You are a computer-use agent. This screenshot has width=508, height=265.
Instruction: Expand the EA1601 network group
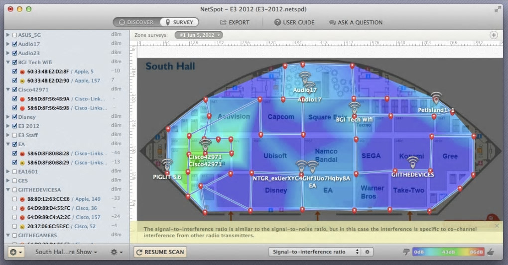pyautogui.click(x=8, y=172)
